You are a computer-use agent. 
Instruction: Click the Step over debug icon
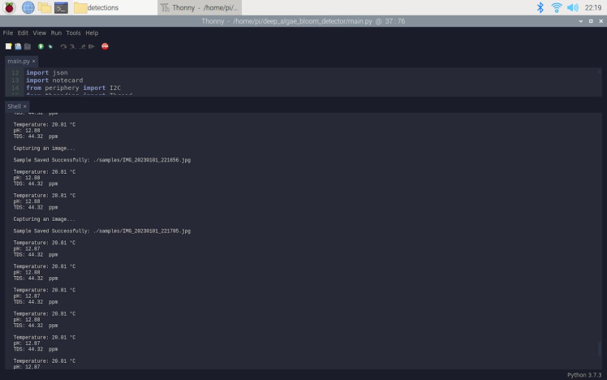click(x=63, y=46)
